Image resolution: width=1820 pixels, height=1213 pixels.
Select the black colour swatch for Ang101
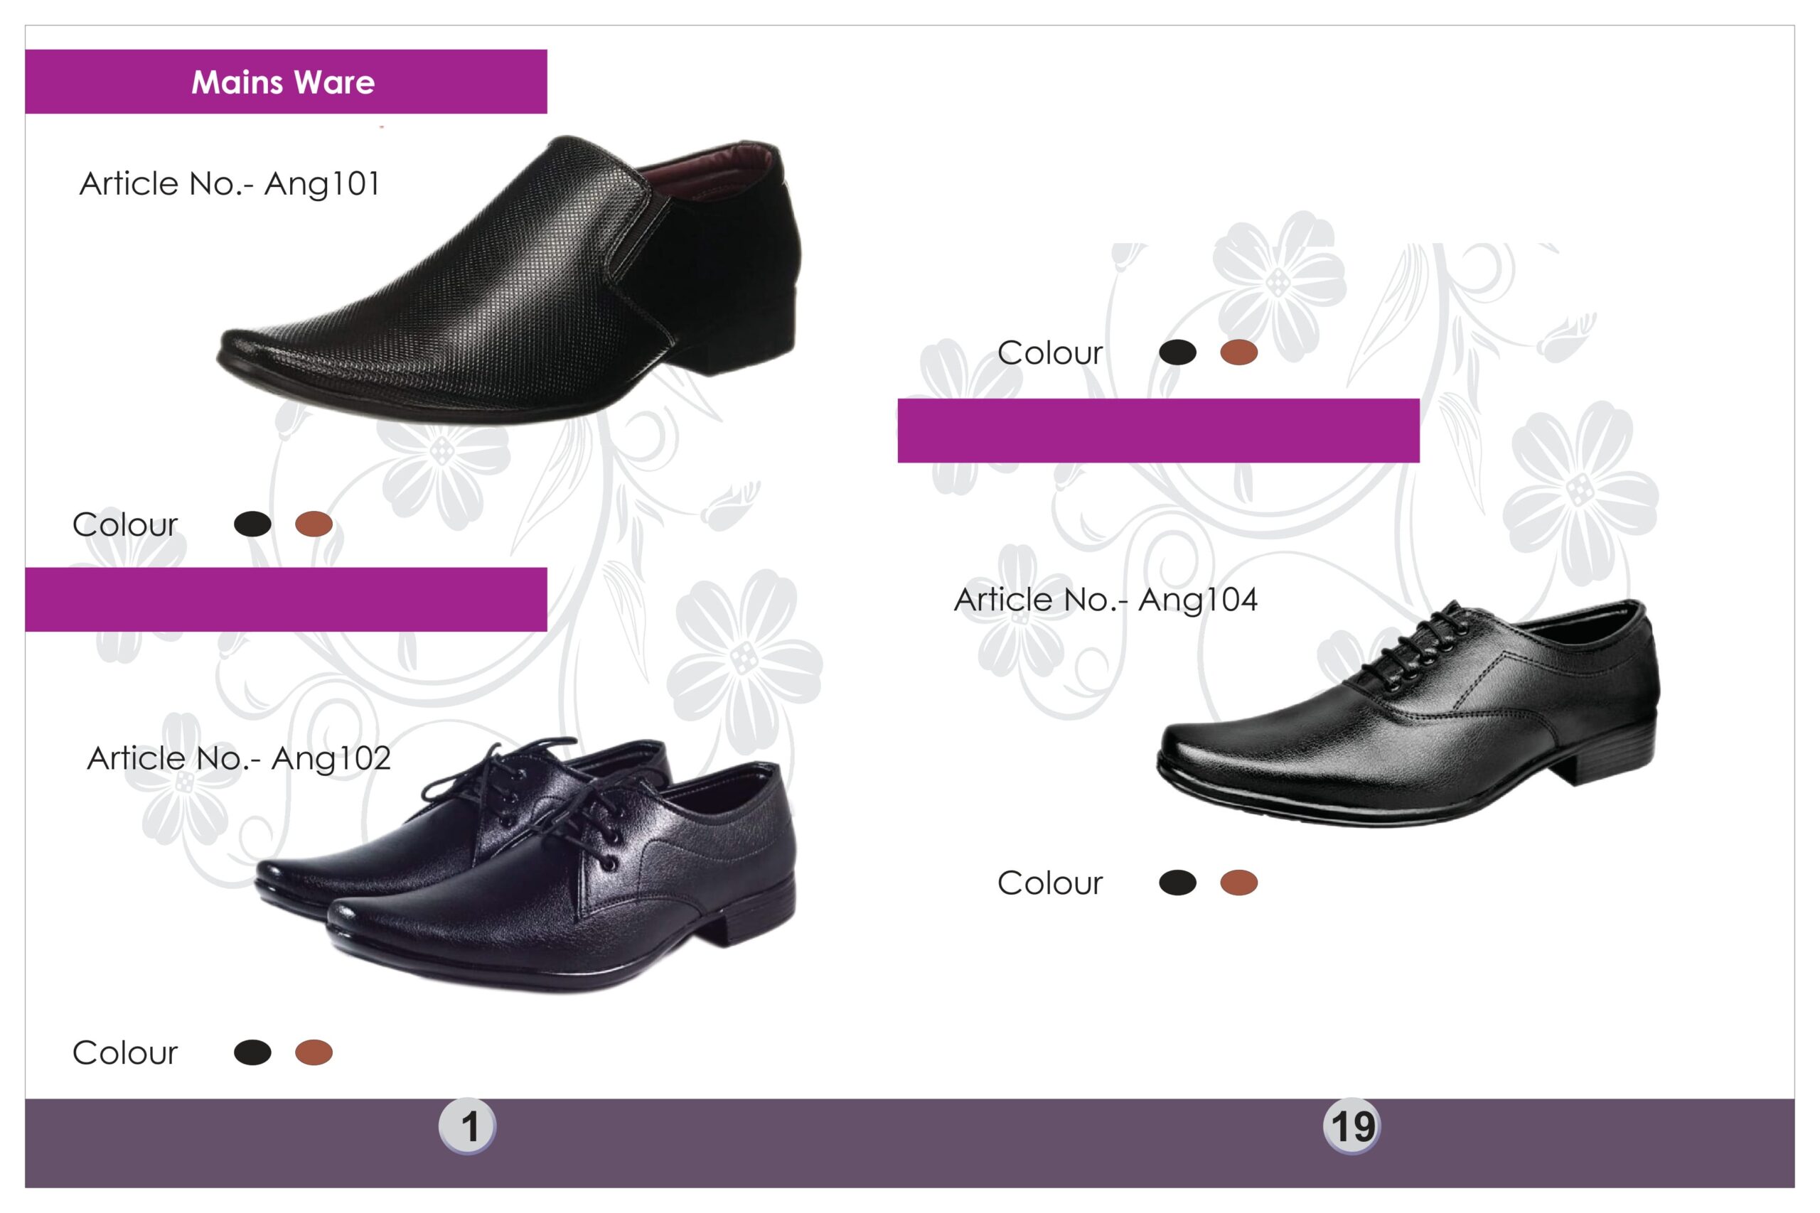(x=252, y=524)
